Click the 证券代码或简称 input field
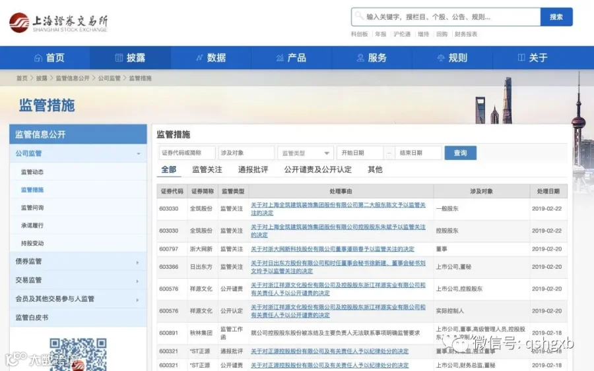Viewport: 594px width, 371px height. coord(187,153)
